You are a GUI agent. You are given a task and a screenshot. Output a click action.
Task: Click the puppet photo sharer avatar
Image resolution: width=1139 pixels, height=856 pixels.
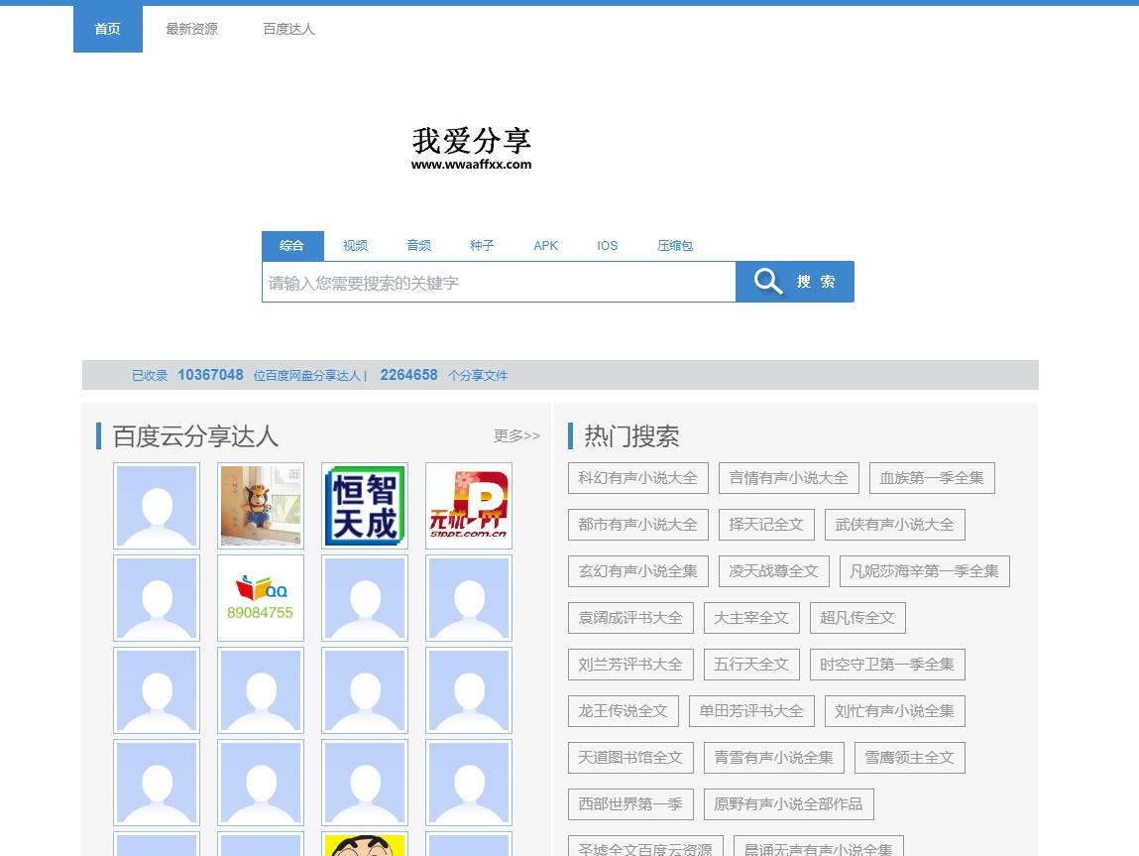pyautogui.click(x=260, y=506)
